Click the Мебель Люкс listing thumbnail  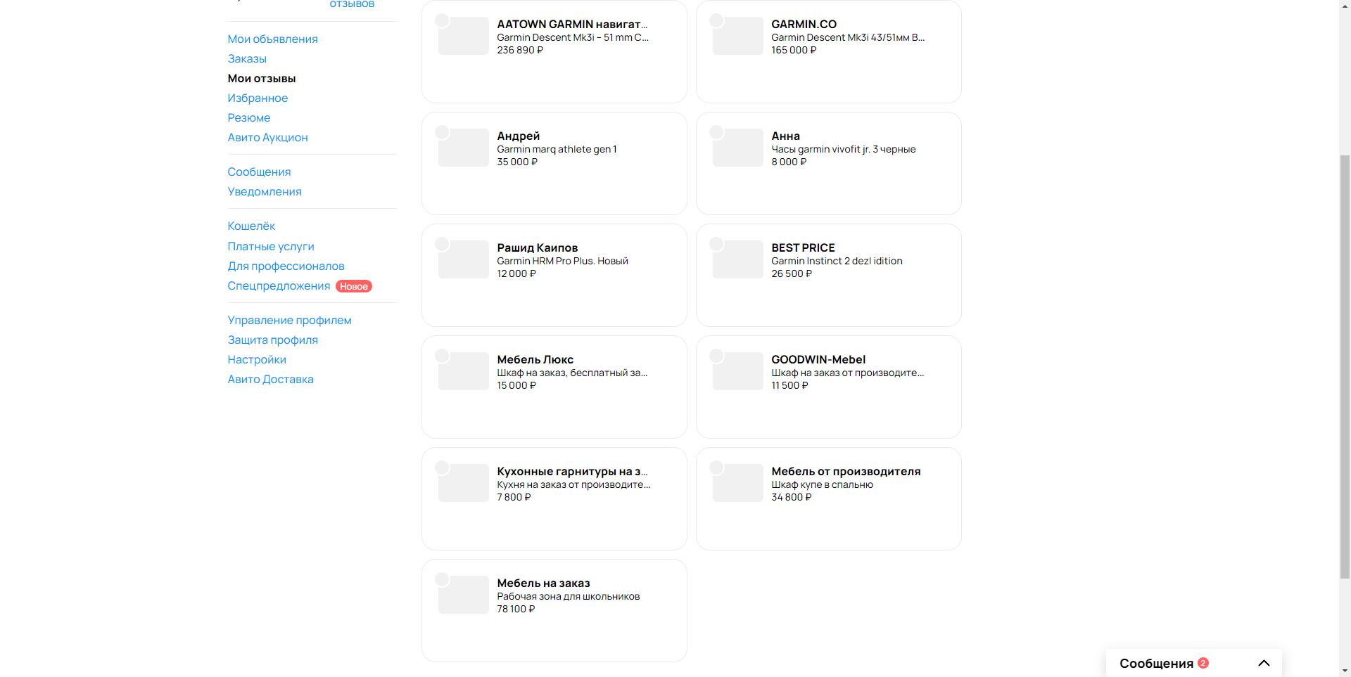(463, 371)
